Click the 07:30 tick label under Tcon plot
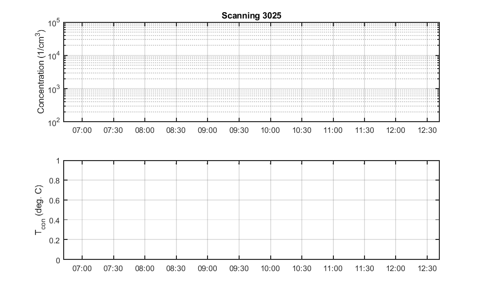486x292 pixels. (x=113, y=269)
